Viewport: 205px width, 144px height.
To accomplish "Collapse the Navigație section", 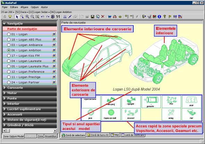I will tap(30, 24).
